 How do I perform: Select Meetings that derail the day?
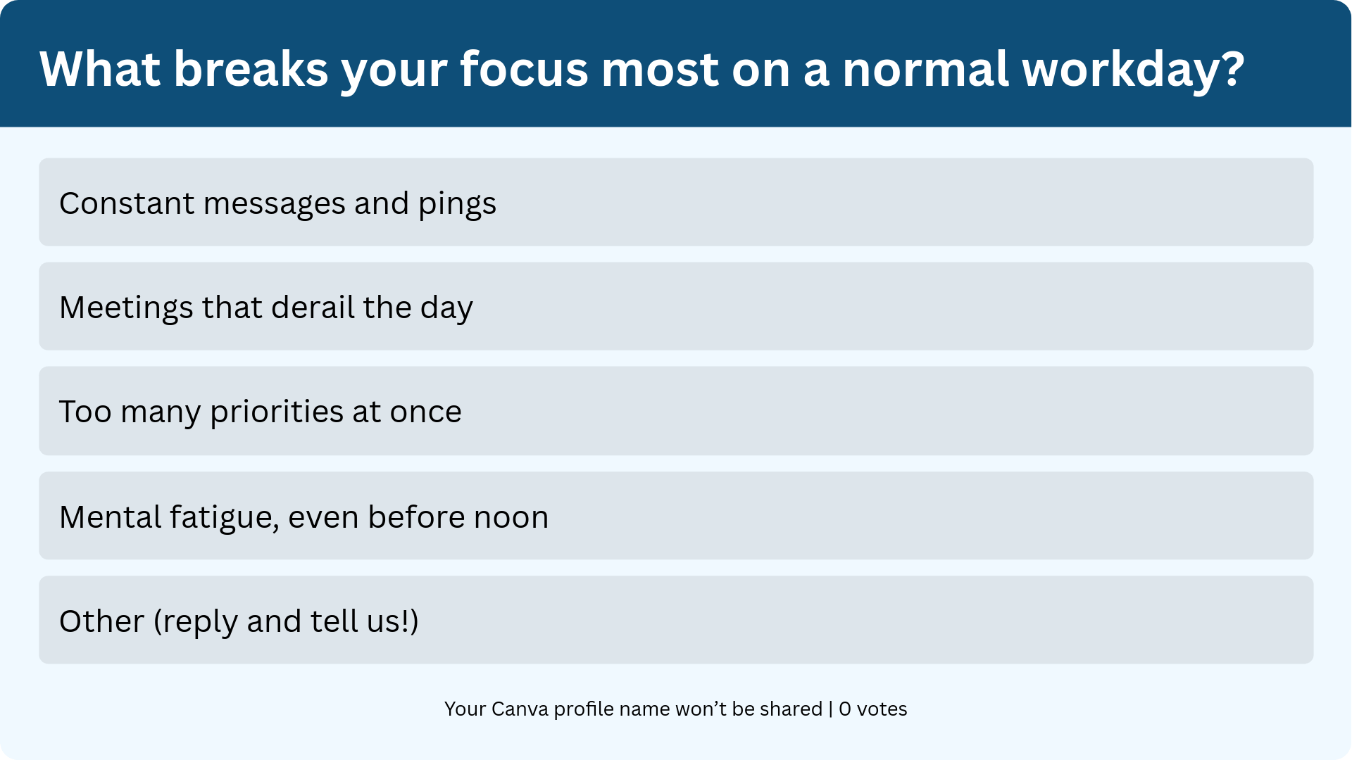(x=676, y=306)
